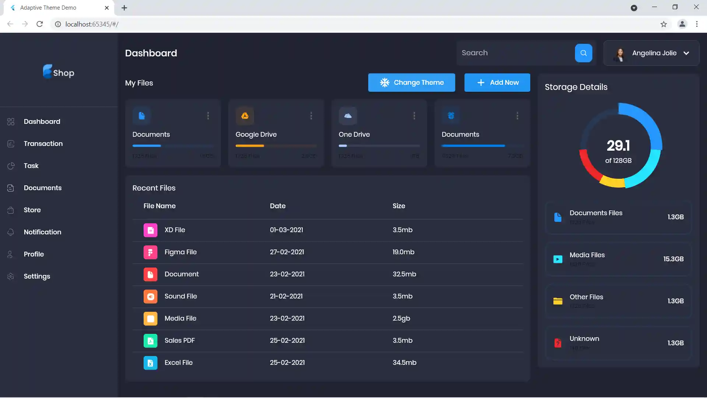Click the One Drive cloud icon

[x=348, y=116]
